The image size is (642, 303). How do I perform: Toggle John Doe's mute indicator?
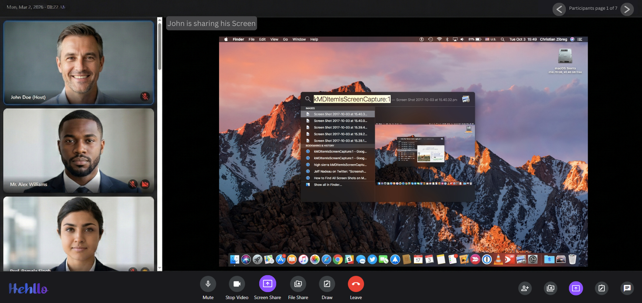click(146, 96)
